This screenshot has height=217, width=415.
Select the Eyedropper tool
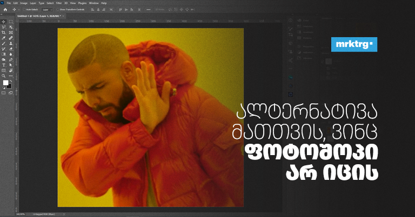point(4,38)
